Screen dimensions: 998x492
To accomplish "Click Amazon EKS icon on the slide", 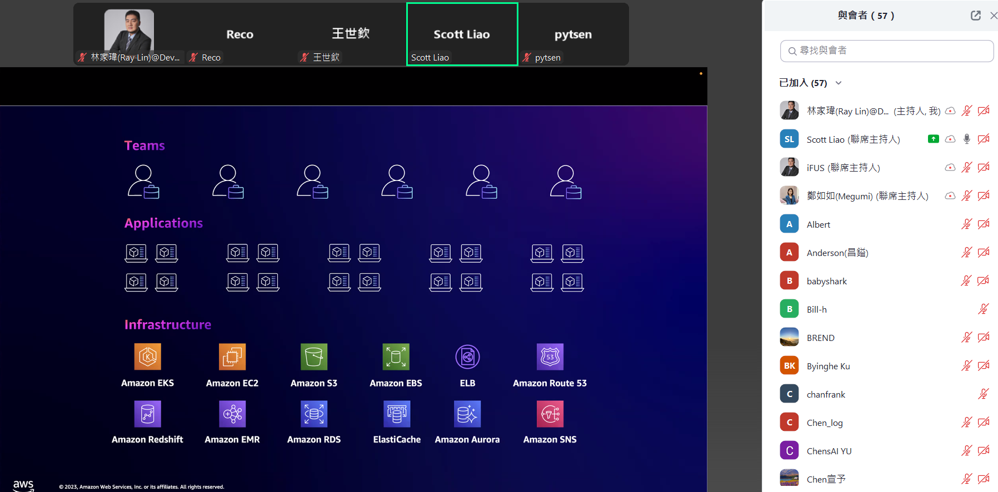I will coord(147,357).
